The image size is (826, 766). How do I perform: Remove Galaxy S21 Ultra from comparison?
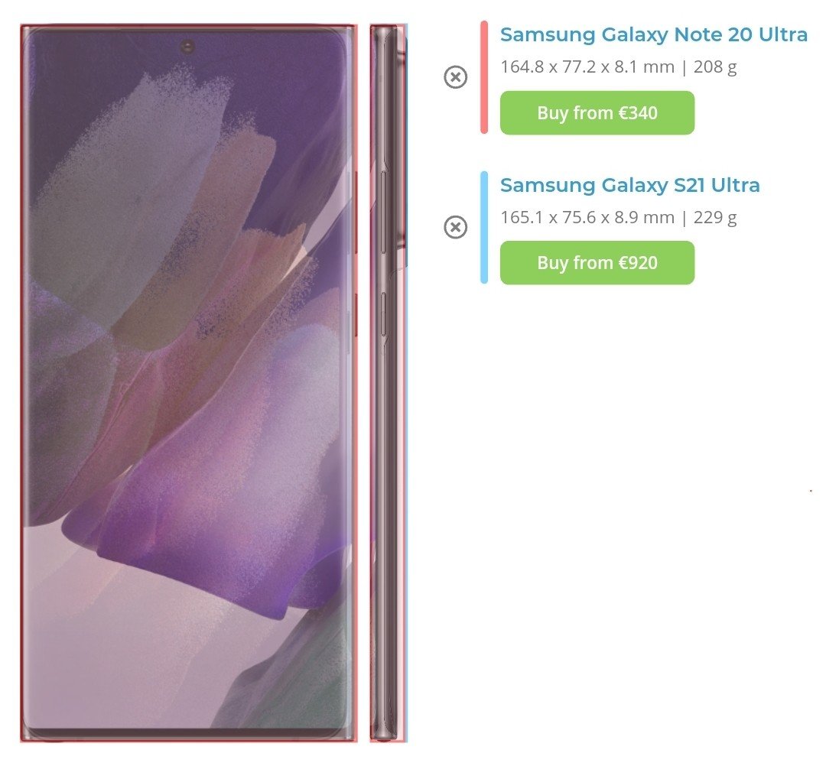coord(455,227)
